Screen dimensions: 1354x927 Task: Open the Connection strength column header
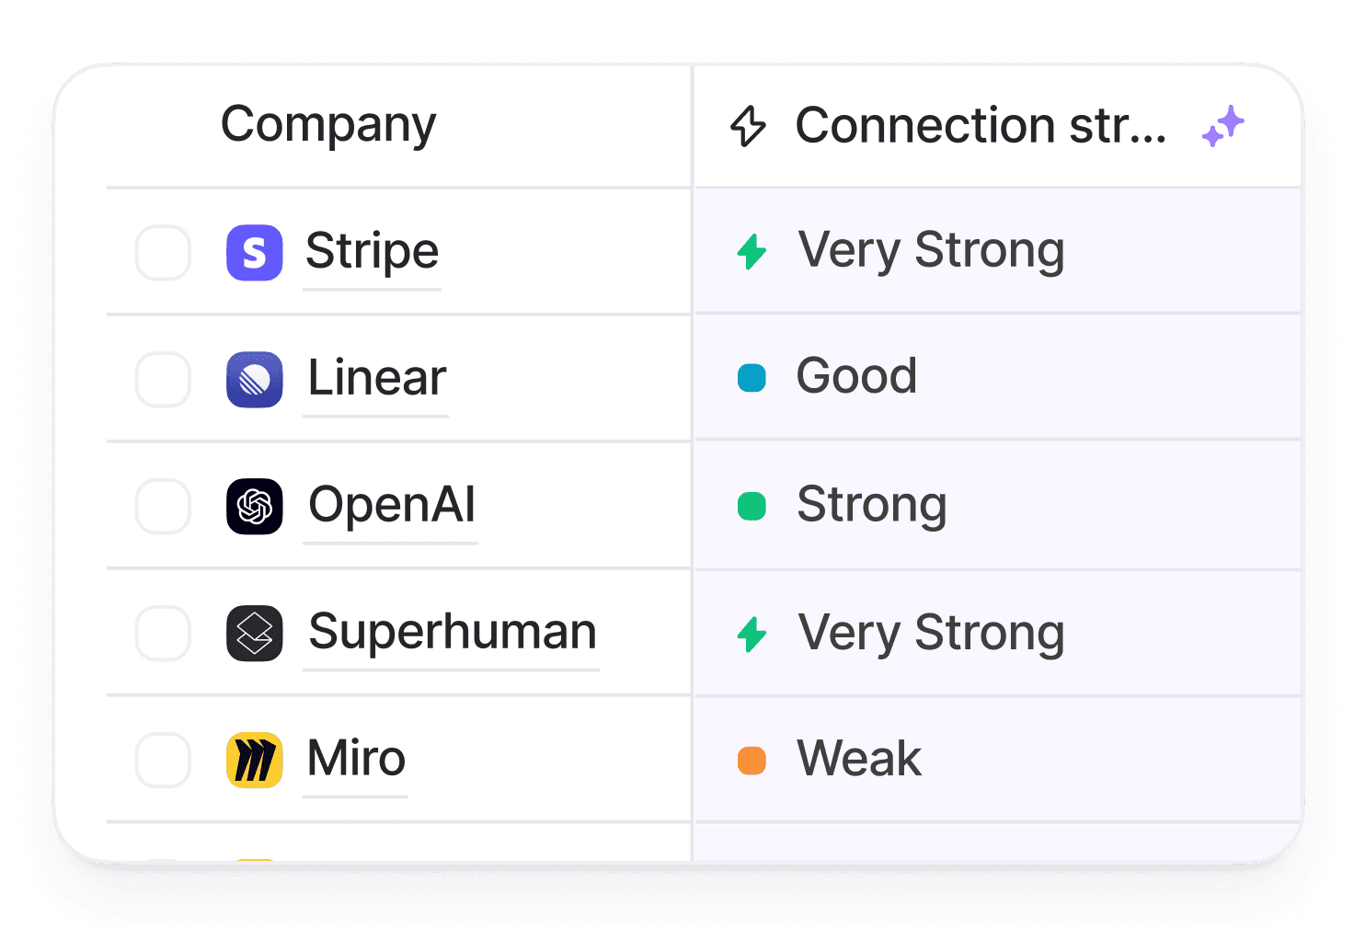pyautogui.click(x=980, y=126)
